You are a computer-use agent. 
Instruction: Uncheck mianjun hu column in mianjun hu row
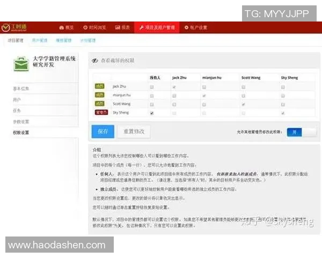tap(204, 96)
